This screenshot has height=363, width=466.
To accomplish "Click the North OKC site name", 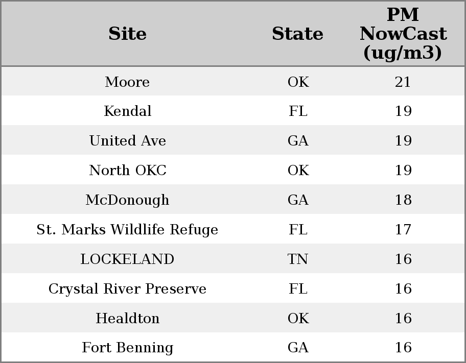I will coord(127,170).
